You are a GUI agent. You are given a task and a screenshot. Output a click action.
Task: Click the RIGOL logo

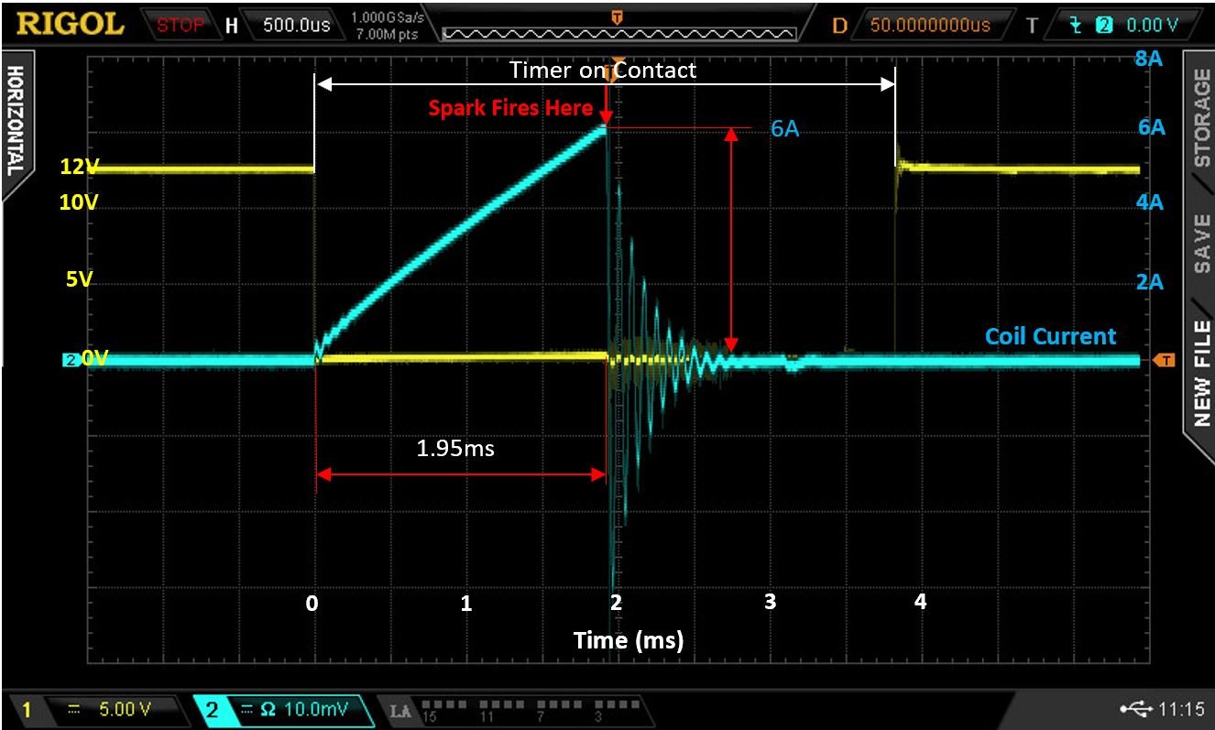pyautogui.click(x=70, y=24)
